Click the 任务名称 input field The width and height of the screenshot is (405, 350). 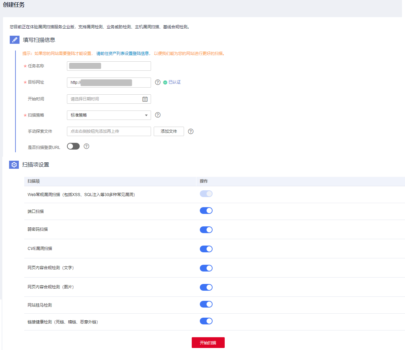(109, 66)
